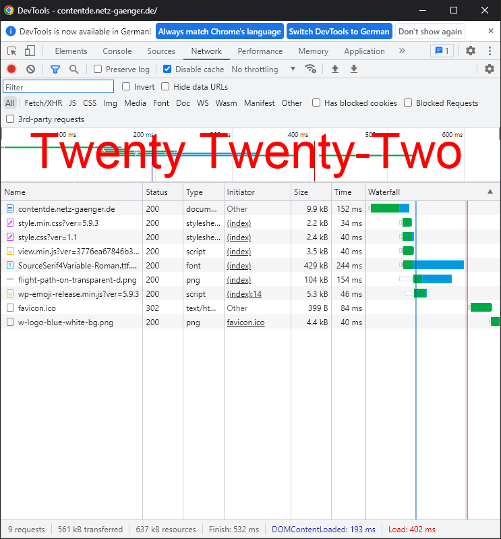Toggle the filter funnel icon
This screenshot has height=539, width=501.
tap(55, 69)
